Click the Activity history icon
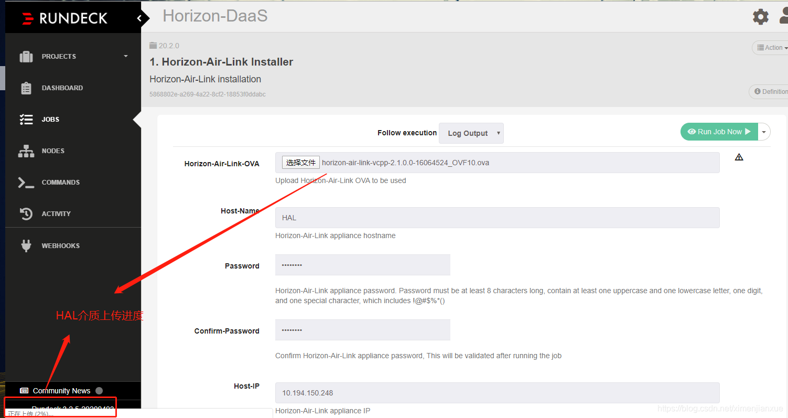Image resolution: width=788 pixels, height=418 pixels. (26, 213)
